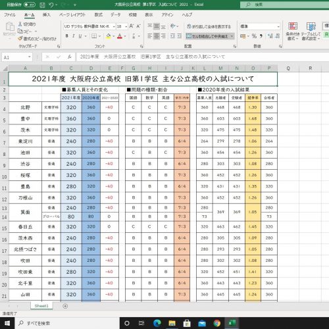The height and width of the screenshot is (329, 329).
Task: Open format as table テーブルとして書式設定
Action: tap(311, 32)
